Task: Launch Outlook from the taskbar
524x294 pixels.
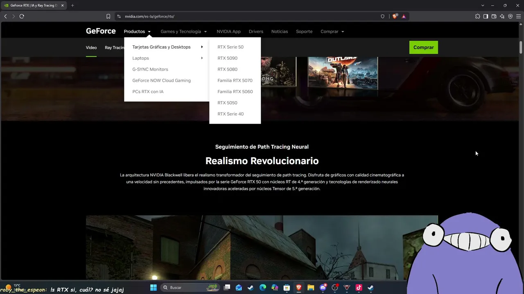Action: 239,287
